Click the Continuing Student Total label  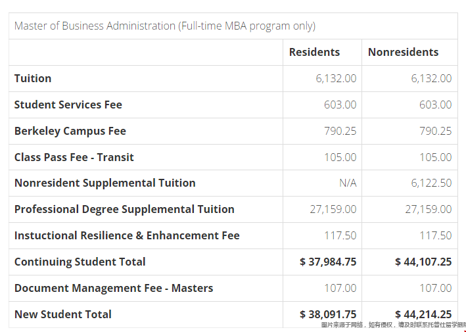80,262
